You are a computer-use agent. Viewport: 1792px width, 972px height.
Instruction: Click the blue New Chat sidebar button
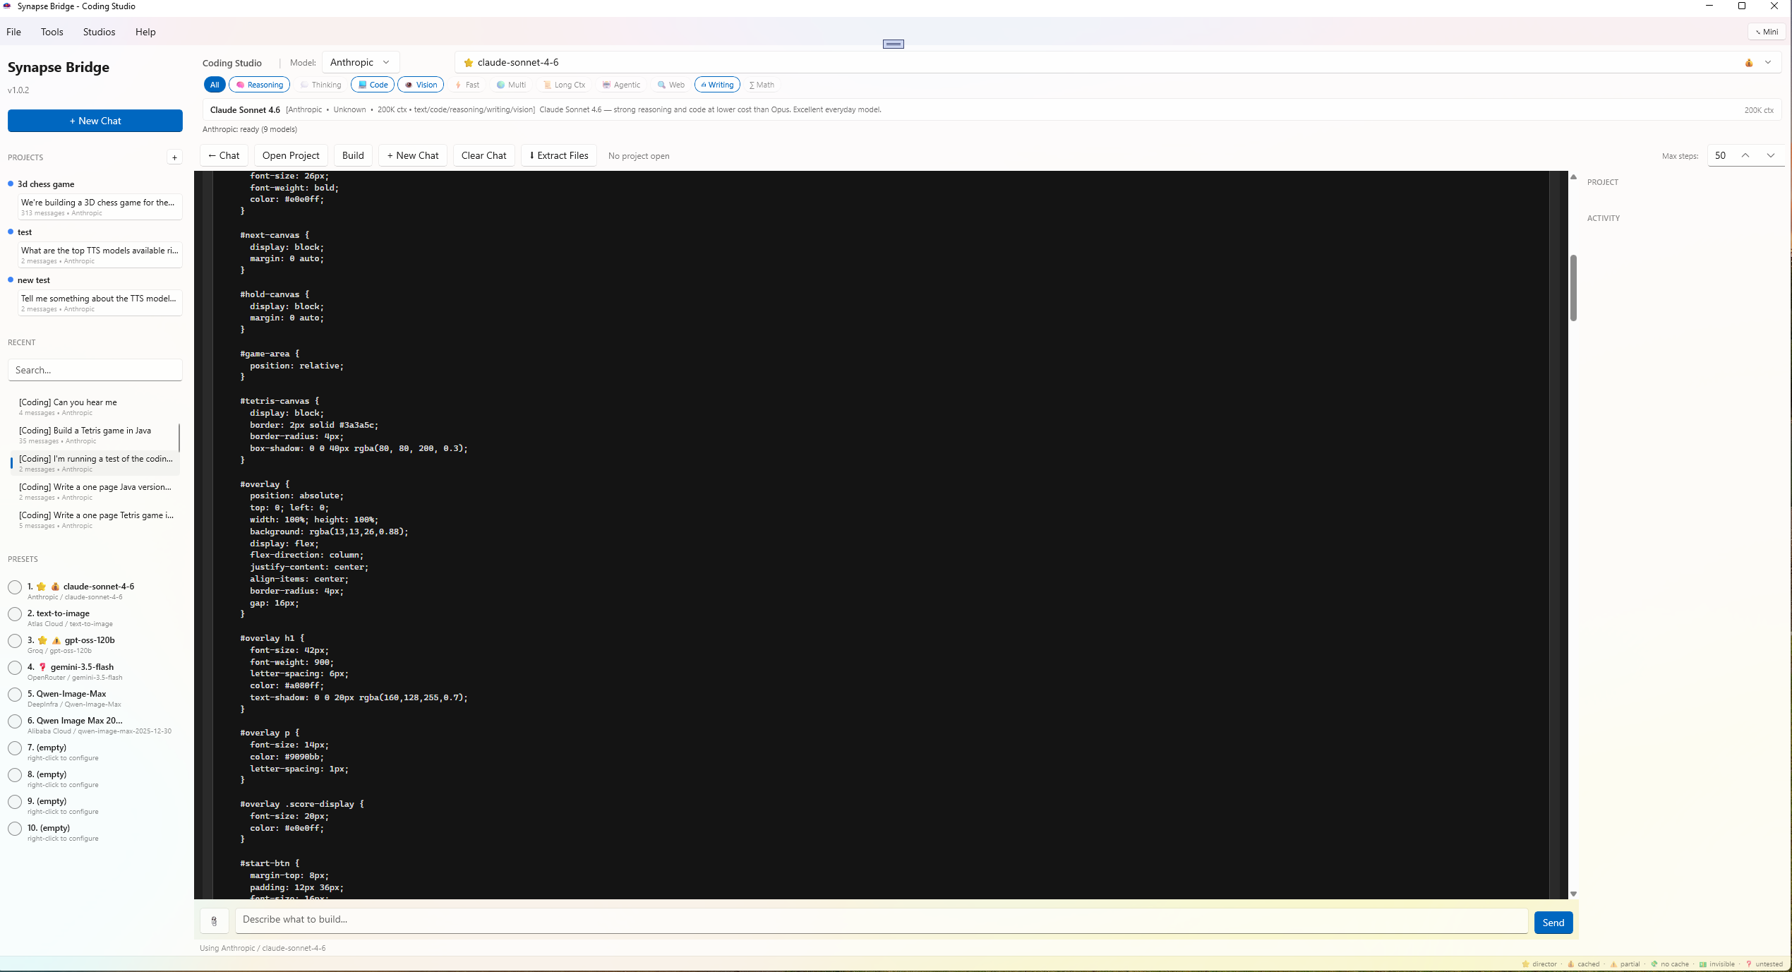tap(95, 121)
